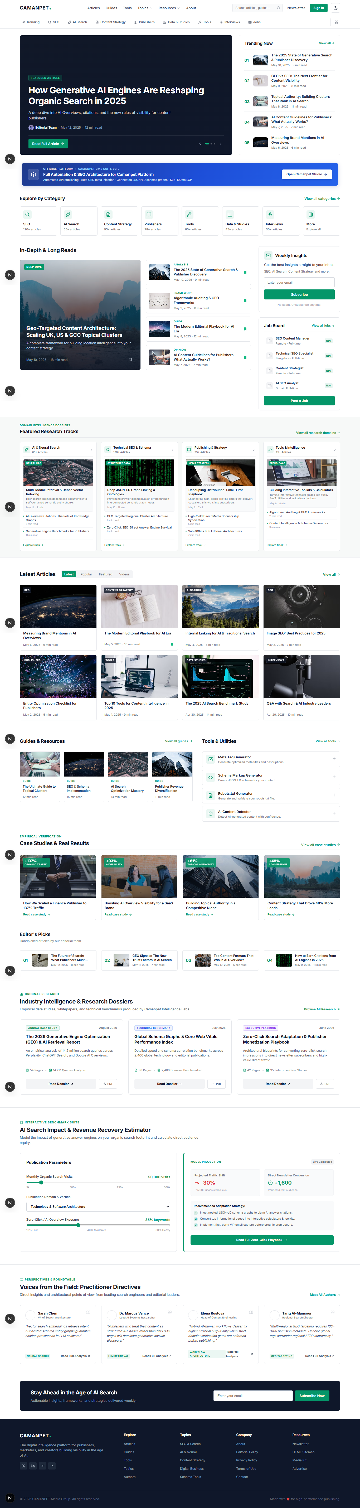Expand Tools & Intelligence track chevron
Image resolution: width=360 pixels, height=1508 pixels.
tap(334, 450)
